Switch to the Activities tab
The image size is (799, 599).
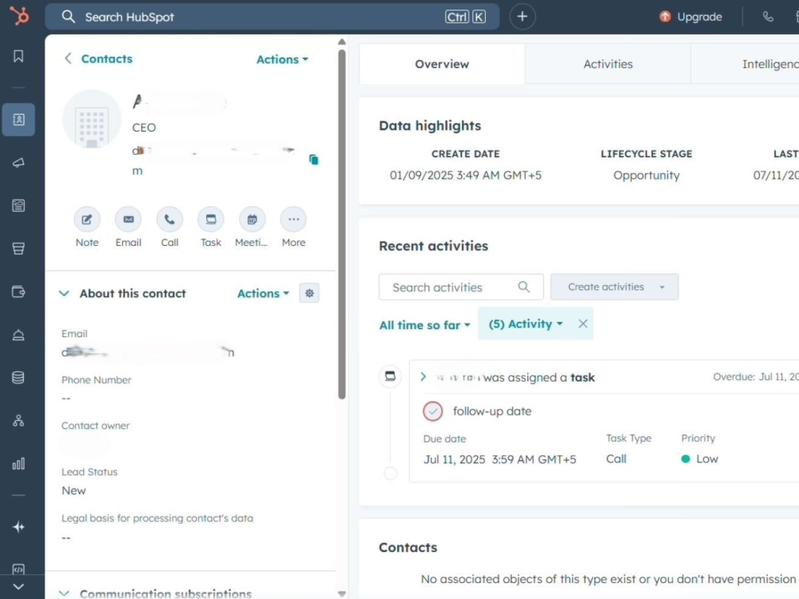pos(608,64)
